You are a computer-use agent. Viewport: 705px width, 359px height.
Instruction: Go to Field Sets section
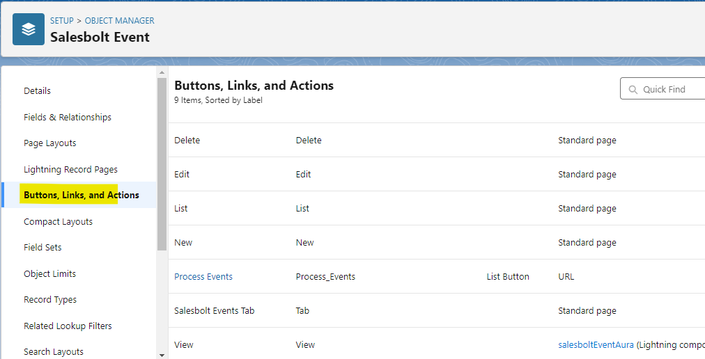(42, 247)
